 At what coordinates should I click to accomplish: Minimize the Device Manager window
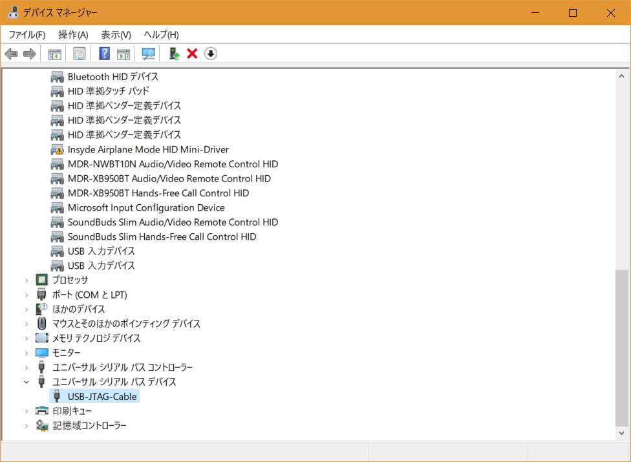click(535, 13)
